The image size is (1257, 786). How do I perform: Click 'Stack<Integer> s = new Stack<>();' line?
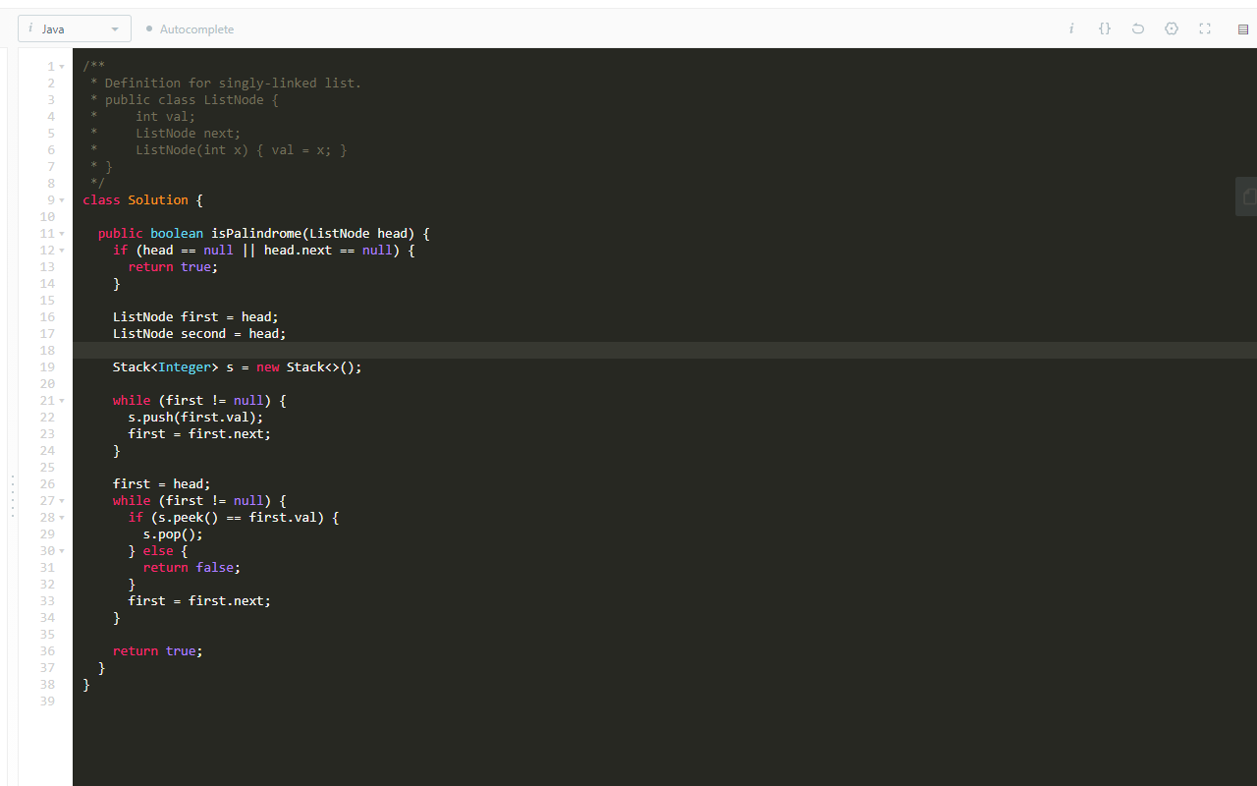(x=238, y=366)
